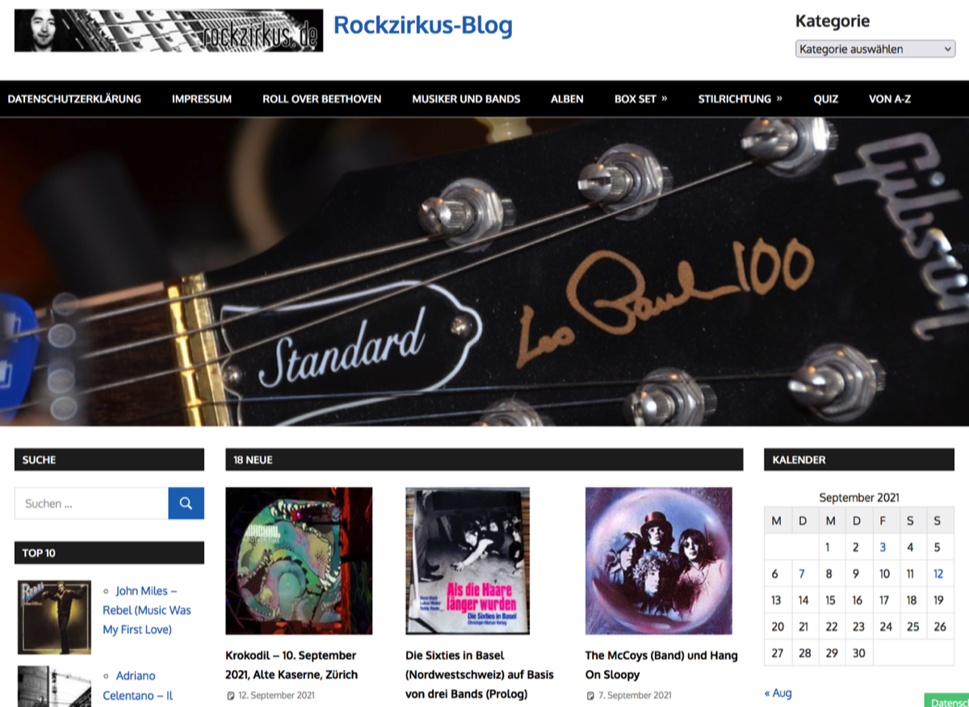The height and width of the screenshot is (707, 969).
Task: Click the Rockzirkus-Blog title link
Action: [423, 26]
